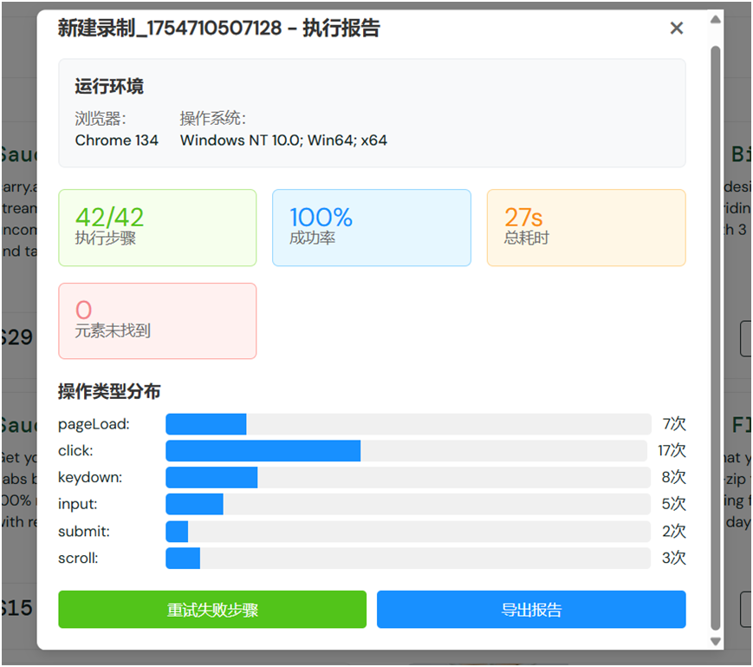The image size is (753, 667).
Task: Click the scroll progress bar
Action: [407, 558]
